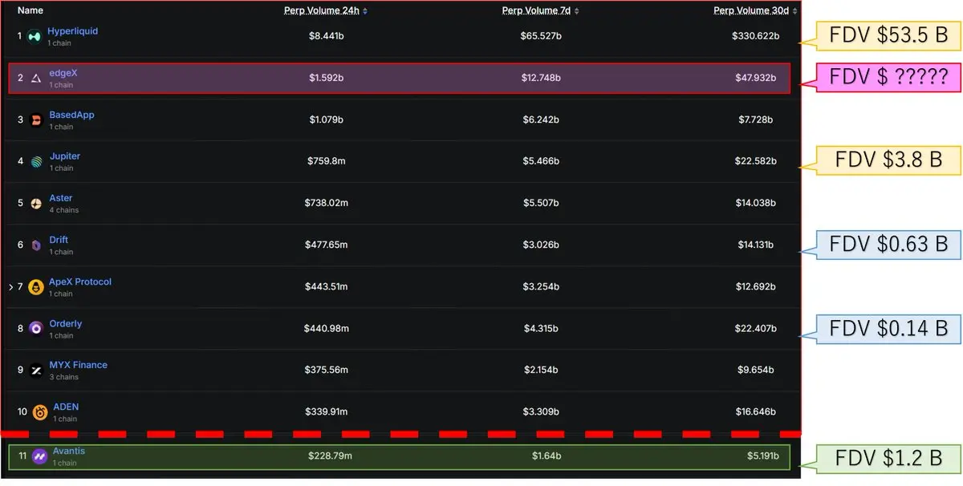
Task: Click BasedApp 24h volume $1.079b
Action: (x=326, y=120)
